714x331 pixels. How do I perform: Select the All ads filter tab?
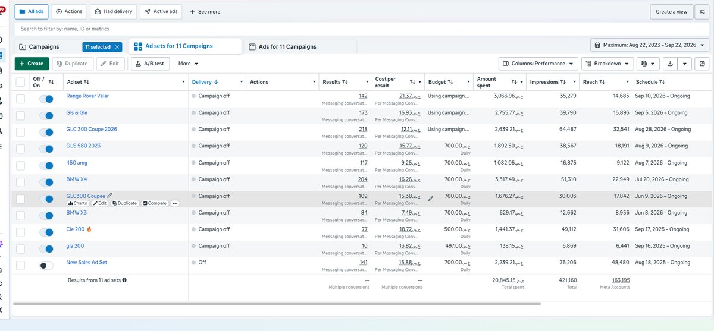click(x=32, y=11)
